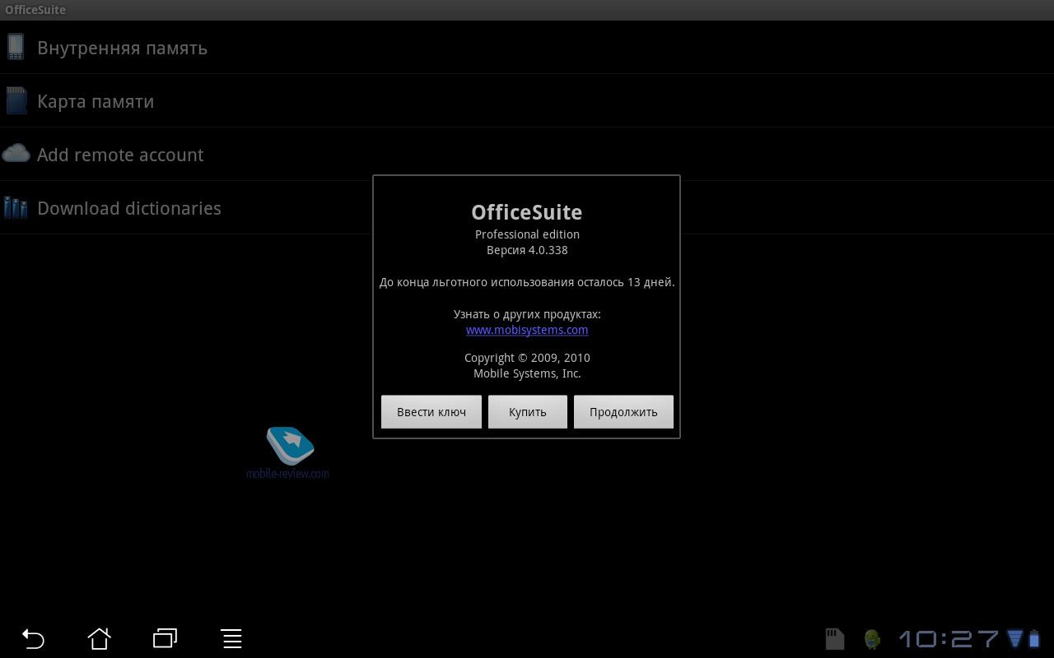
Task: Tap the battery status icon
Action: click(1034, 639)
